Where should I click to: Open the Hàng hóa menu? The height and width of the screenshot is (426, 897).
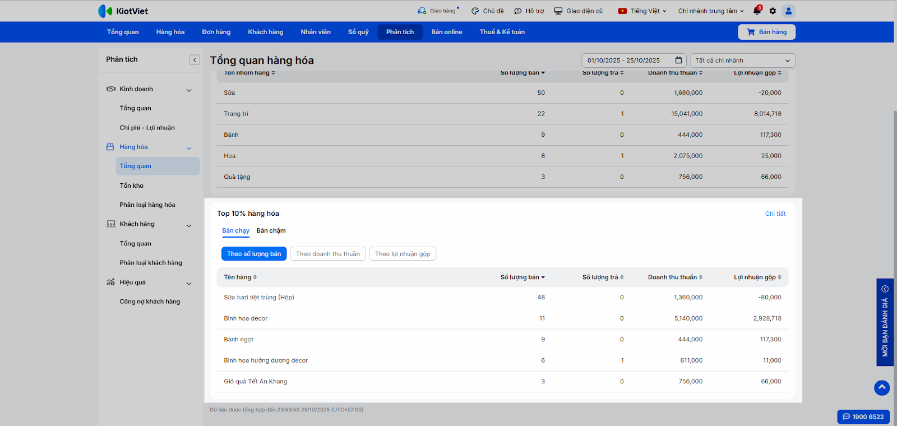click(170, 32)
